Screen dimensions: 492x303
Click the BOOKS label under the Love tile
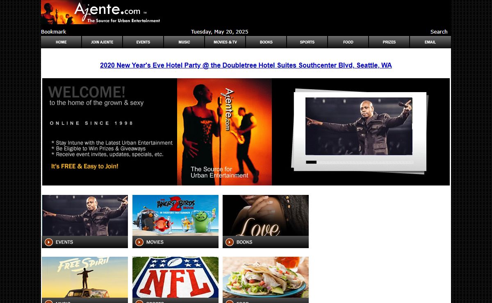[244, 242]
